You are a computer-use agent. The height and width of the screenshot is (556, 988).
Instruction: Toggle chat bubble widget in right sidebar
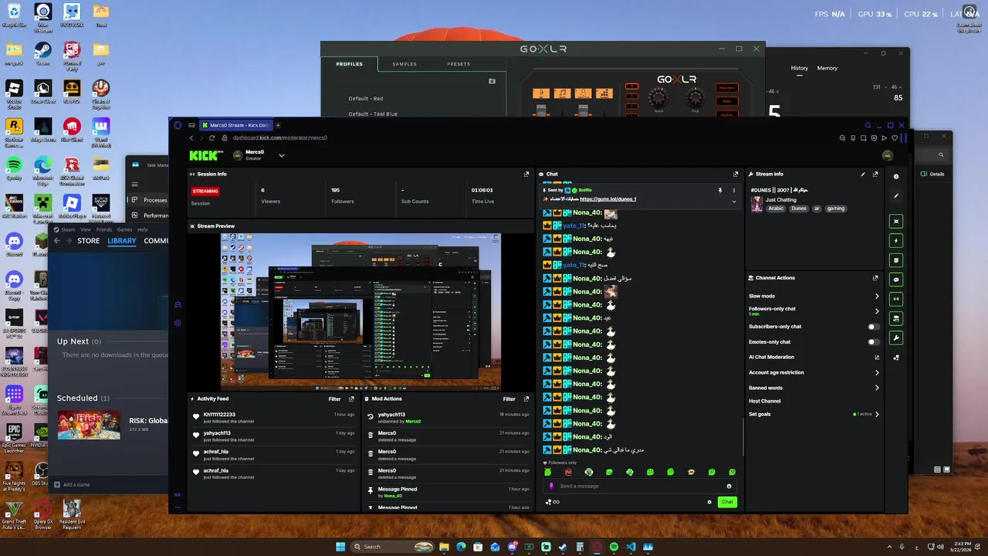click(896, 279)
